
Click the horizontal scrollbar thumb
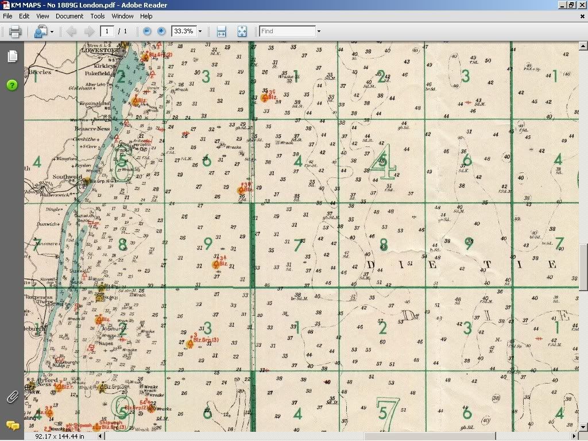click(x=430, y=436)
